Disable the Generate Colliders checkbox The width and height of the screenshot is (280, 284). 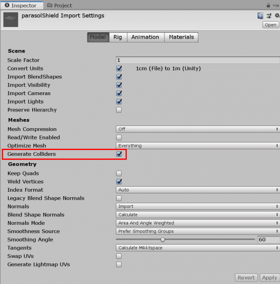point(119,154)
